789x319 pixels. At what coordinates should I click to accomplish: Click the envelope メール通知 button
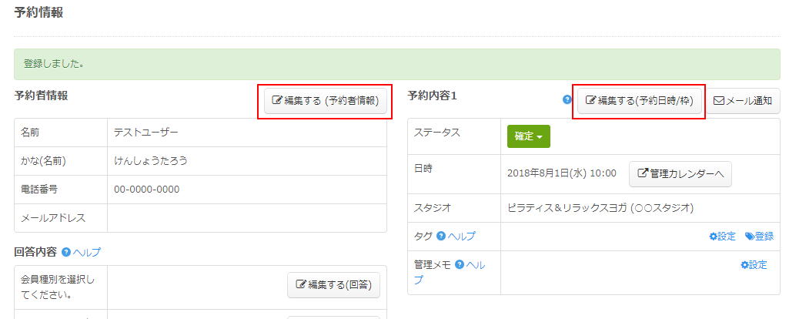[743, 101]
